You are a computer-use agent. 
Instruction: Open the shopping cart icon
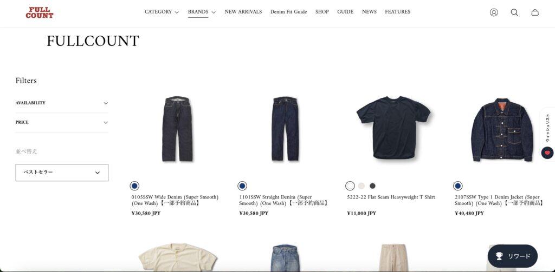coord(535,12)
